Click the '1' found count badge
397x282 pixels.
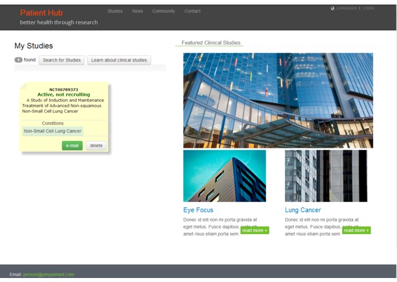pos(18,60)
